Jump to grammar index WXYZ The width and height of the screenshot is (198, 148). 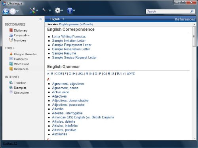[131, 73]
